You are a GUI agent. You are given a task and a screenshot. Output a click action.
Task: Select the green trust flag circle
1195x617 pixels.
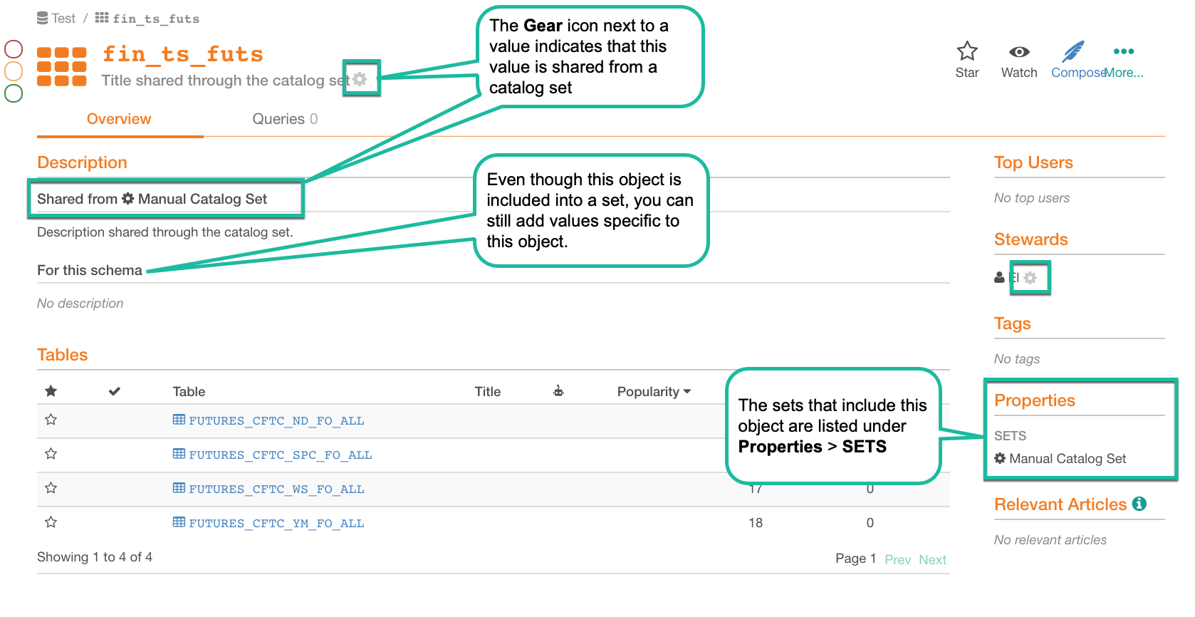click(x=14, y=93)
